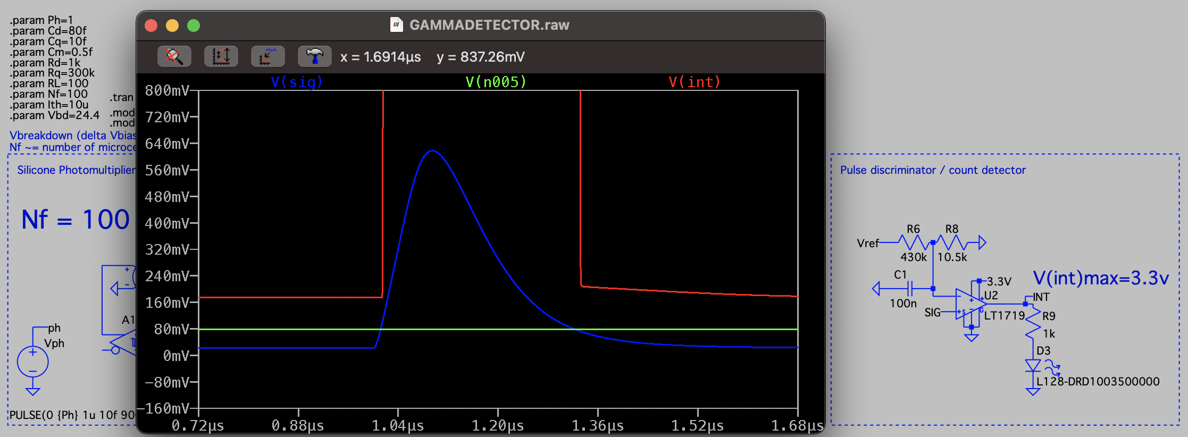Click the SIG net label
Screen dimensions: 1188x437
coord(932,313)
